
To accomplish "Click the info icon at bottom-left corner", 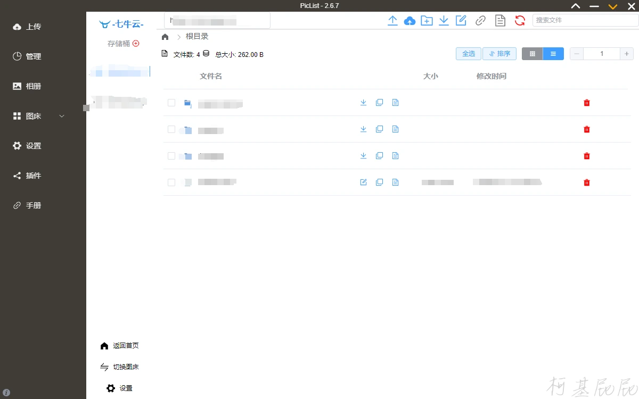I will [7, 393].
